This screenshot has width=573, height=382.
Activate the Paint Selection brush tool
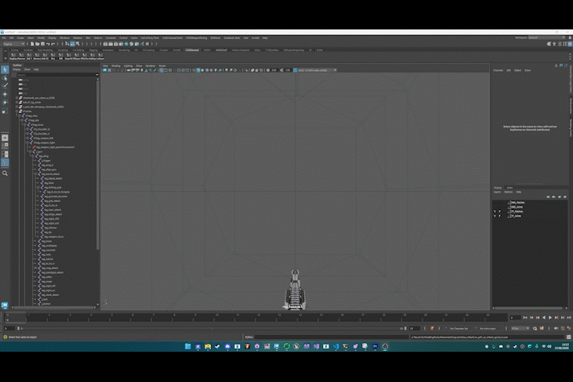coord(5,86)
